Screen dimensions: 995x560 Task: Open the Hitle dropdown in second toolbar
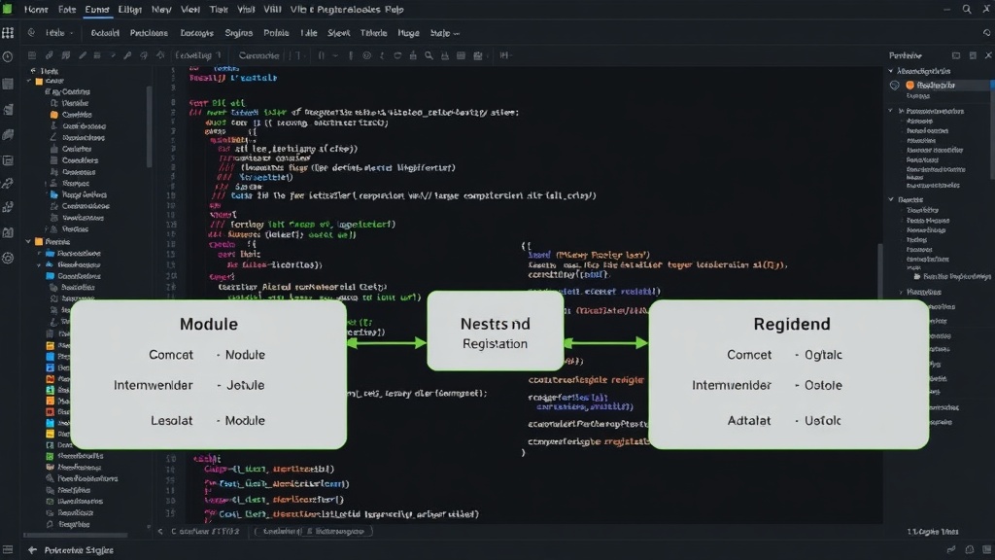point(58,33)
